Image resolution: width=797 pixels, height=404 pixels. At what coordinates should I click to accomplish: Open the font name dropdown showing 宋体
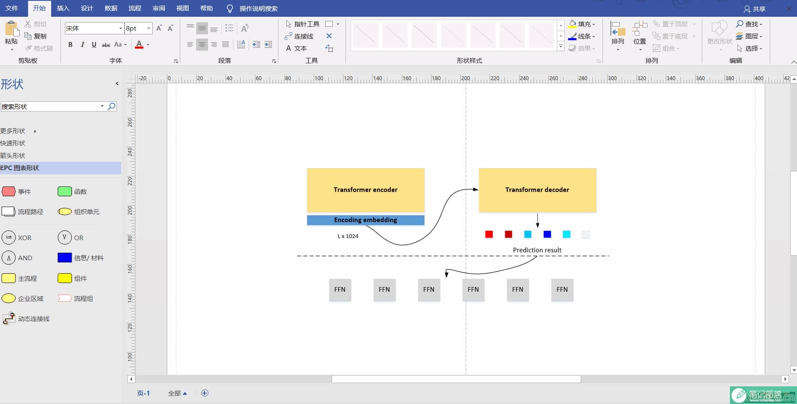click(120, 28)
